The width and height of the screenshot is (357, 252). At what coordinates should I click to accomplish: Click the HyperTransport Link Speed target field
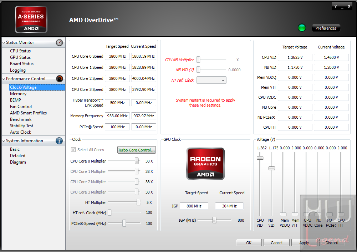click(x=117, y=103)
